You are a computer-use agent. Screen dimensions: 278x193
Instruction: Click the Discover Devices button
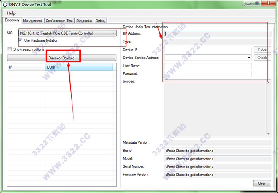tap(61, 58)
